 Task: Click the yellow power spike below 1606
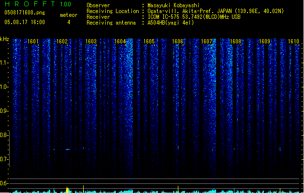[x=178, y=189]
